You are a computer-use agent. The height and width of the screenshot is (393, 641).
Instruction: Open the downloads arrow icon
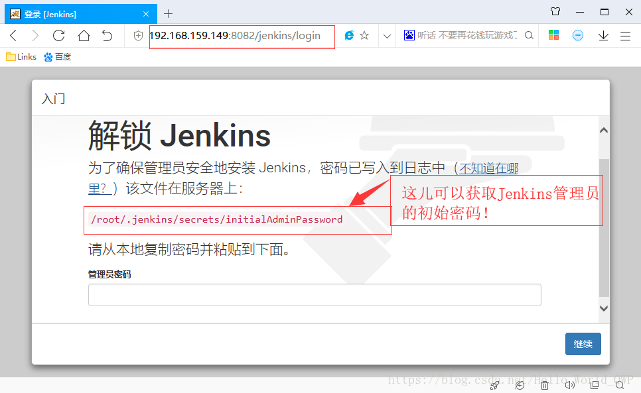603,36
